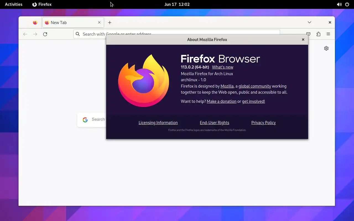
Task: Open the Extensions puzzle icon
Action: coord(318,34)
